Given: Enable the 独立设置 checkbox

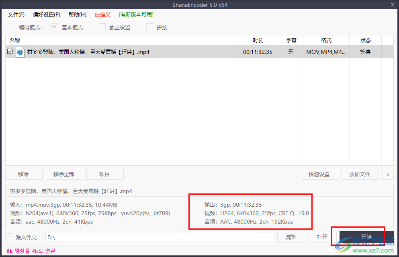Looking at the screenshot, I should [102, 27].
